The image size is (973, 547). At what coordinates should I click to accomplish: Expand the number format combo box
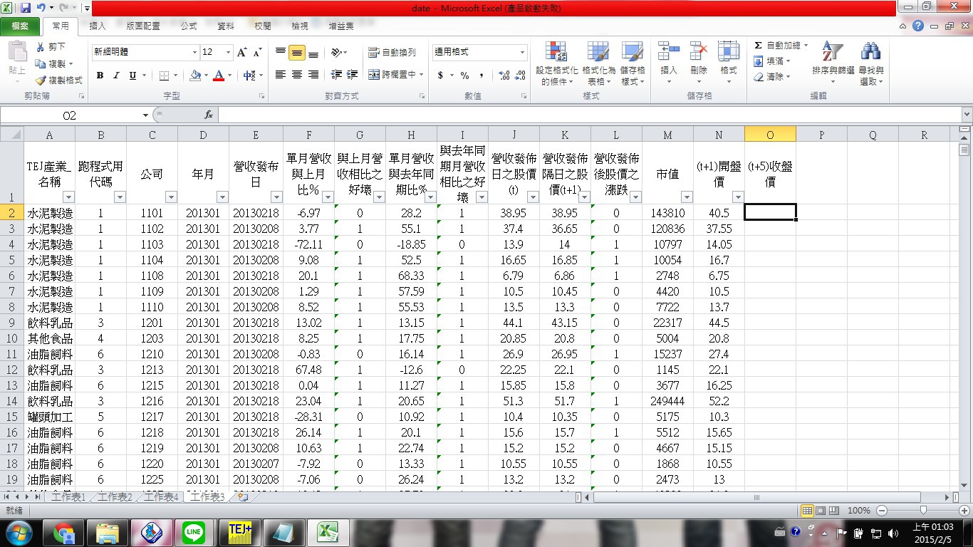point(522,53)
